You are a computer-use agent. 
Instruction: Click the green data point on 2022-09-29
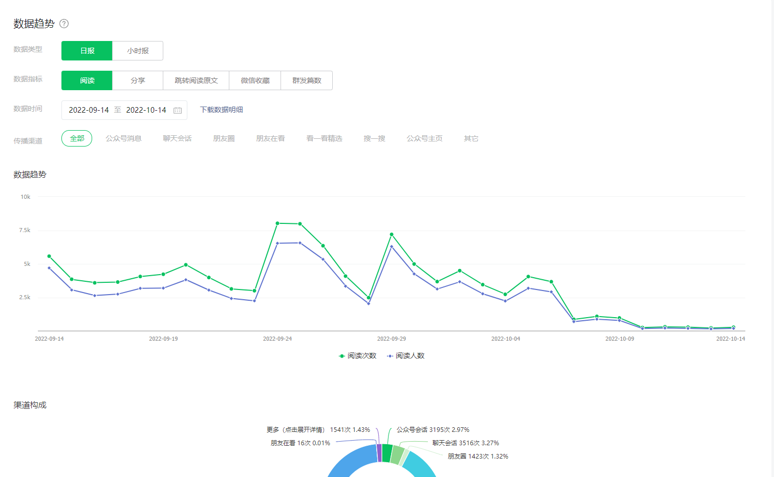392,235
